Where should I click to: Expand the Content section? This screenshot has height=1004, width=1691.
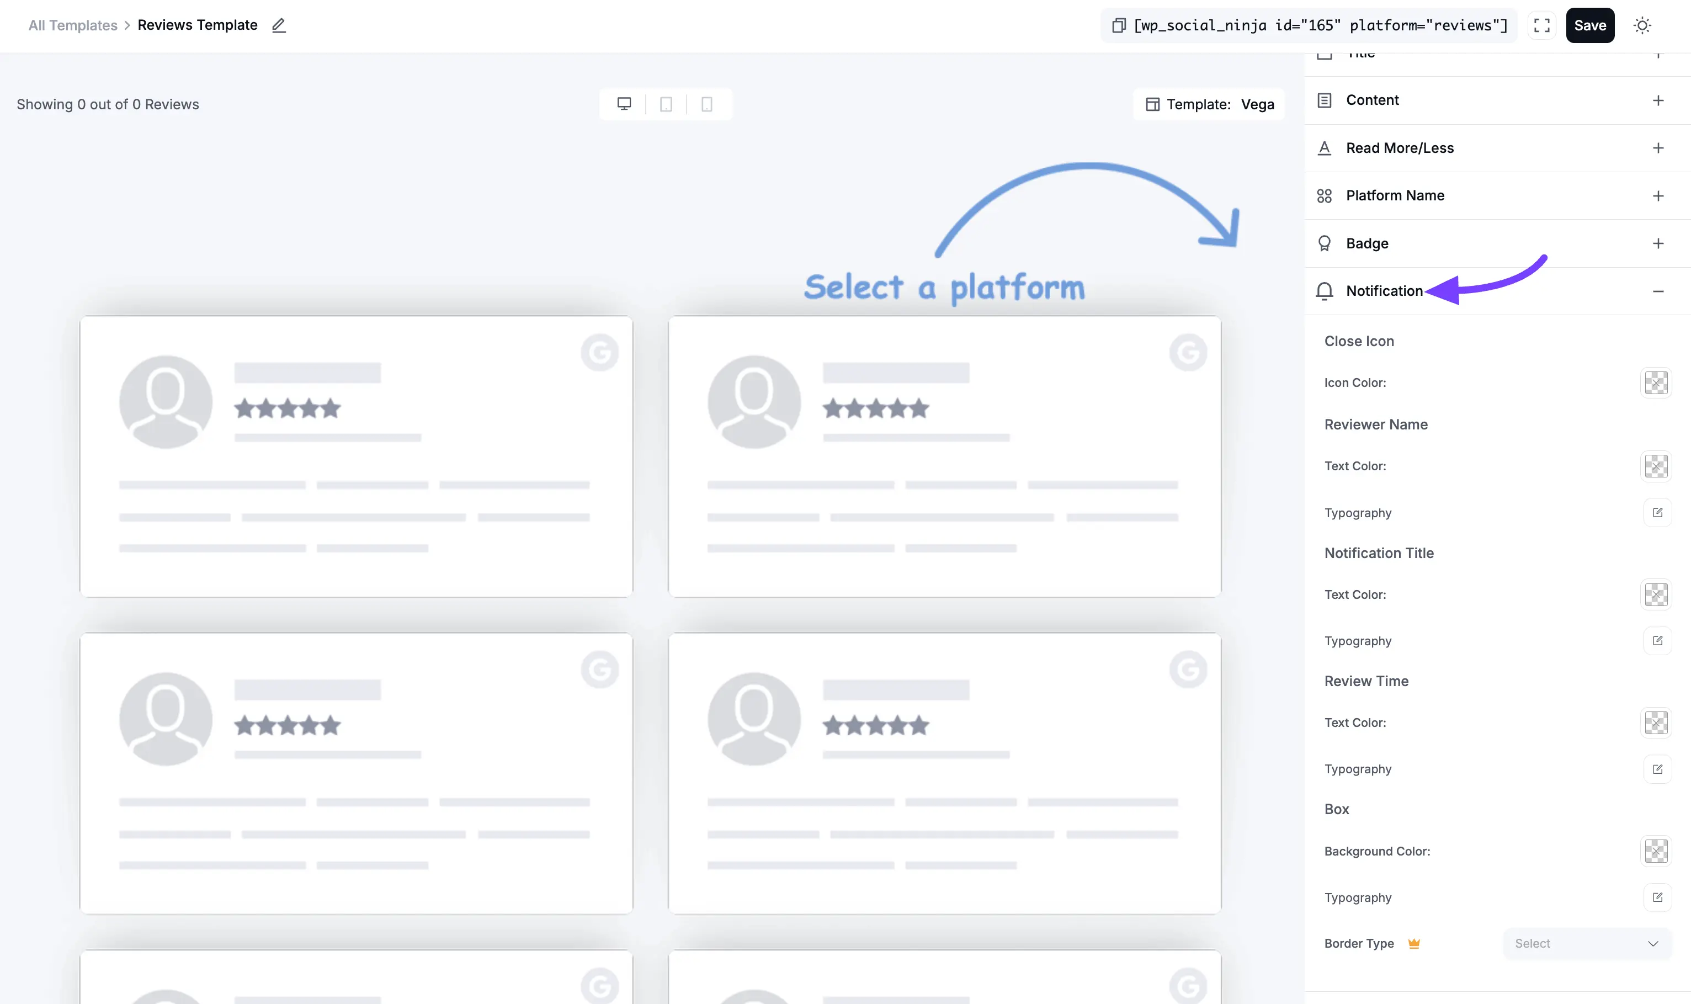tap(1658, 100)
